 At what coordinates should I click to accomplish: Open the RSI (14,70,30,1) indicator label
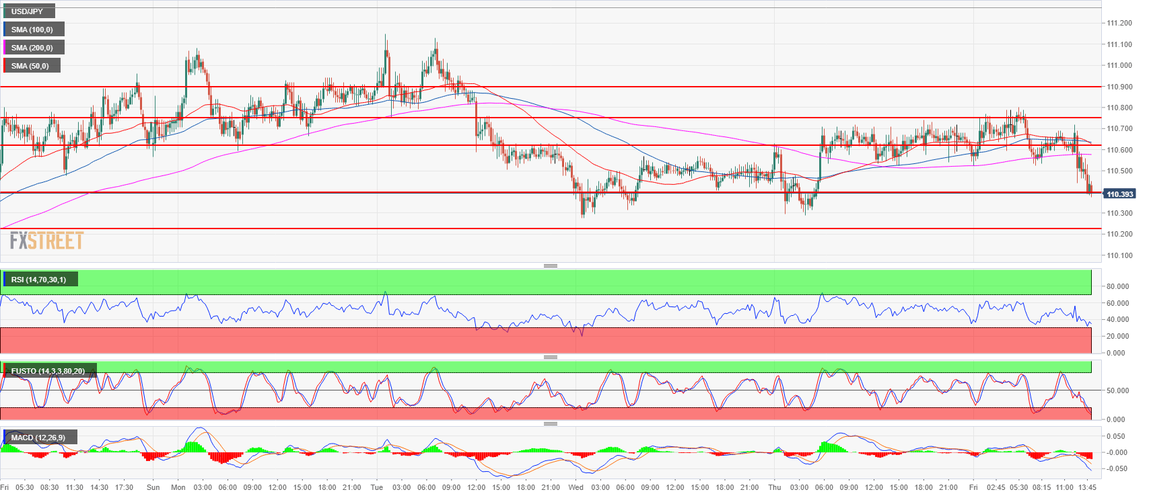coord(40,280)
